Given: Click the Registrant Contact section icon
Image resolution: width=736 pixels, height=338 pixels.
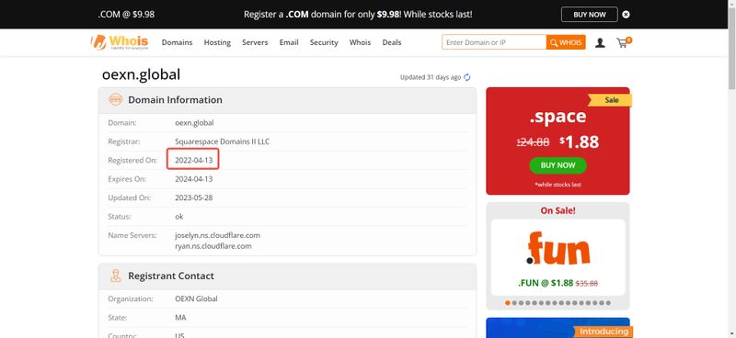Looking at the screenshot, I should (x=116, y=276).
